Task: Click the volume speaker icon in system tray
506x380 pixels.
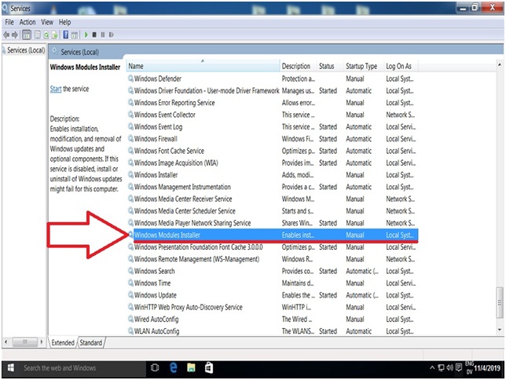Action: click(x=449, y=367)
